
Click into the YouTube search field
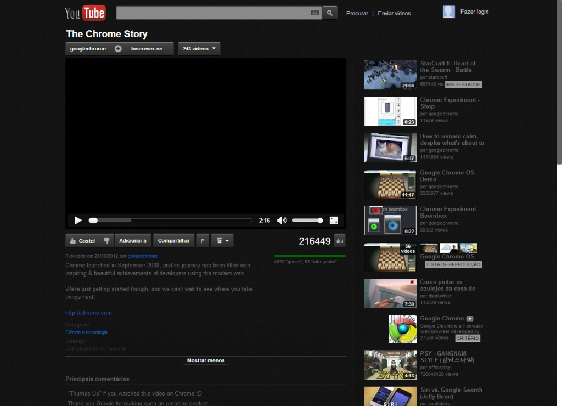(x=218, y=13)
